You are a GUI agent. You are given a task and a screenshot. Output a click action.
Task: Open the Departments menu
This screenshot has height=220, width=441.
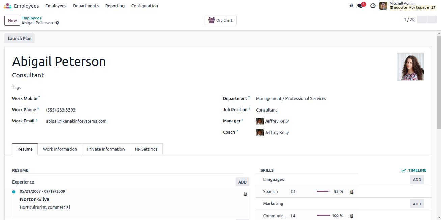(x=86, y=6)
